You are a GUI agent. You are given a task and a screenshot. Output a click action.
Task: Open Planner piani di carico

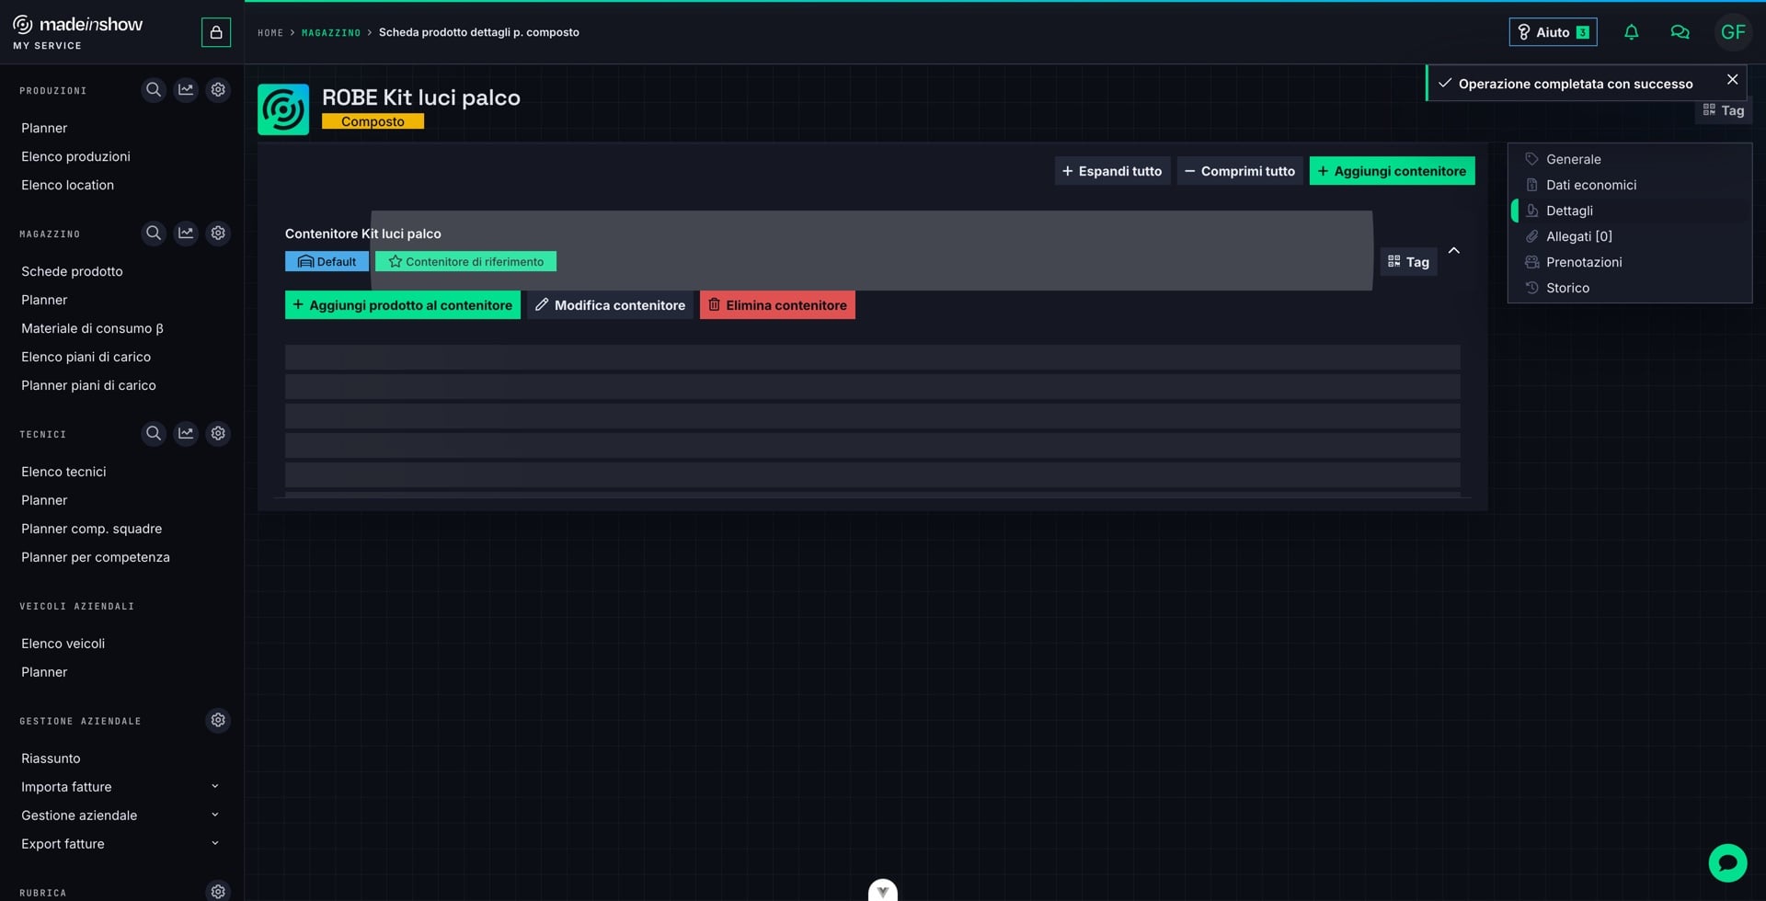(x=88, y=385)
